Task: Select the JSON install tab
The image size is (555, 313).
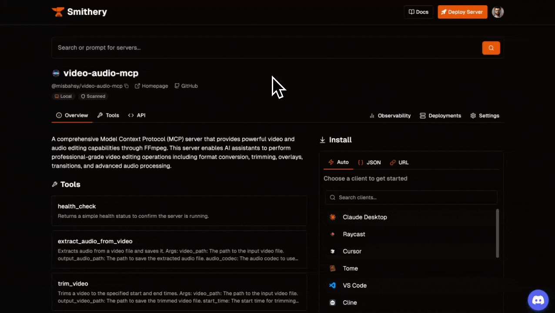Action: tap(369, 163)
